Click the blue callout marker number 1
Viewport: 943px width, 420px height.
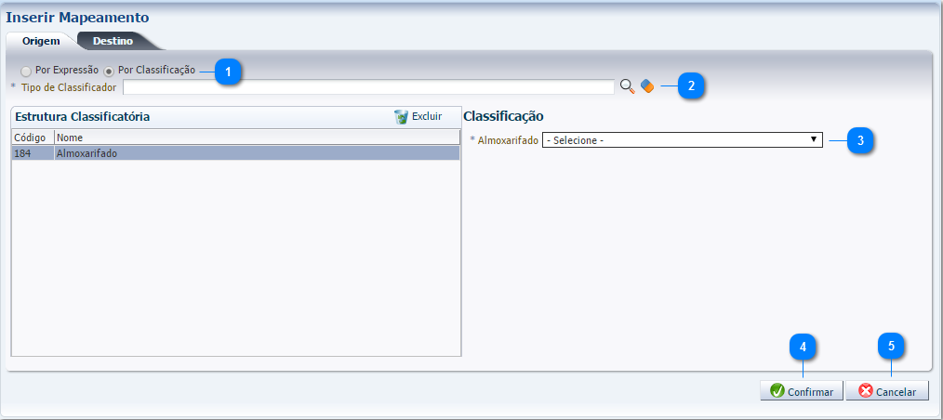pyautogui.click(x=229, y=72)
